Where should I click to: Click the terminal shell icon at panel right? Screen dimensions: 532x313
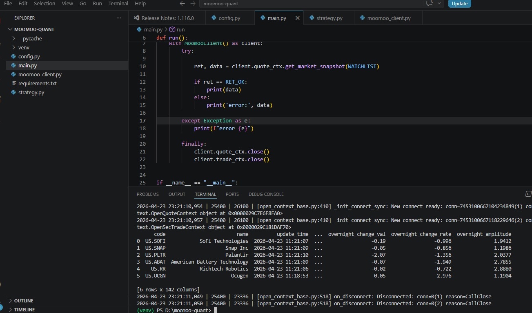[x=528, y=194]
